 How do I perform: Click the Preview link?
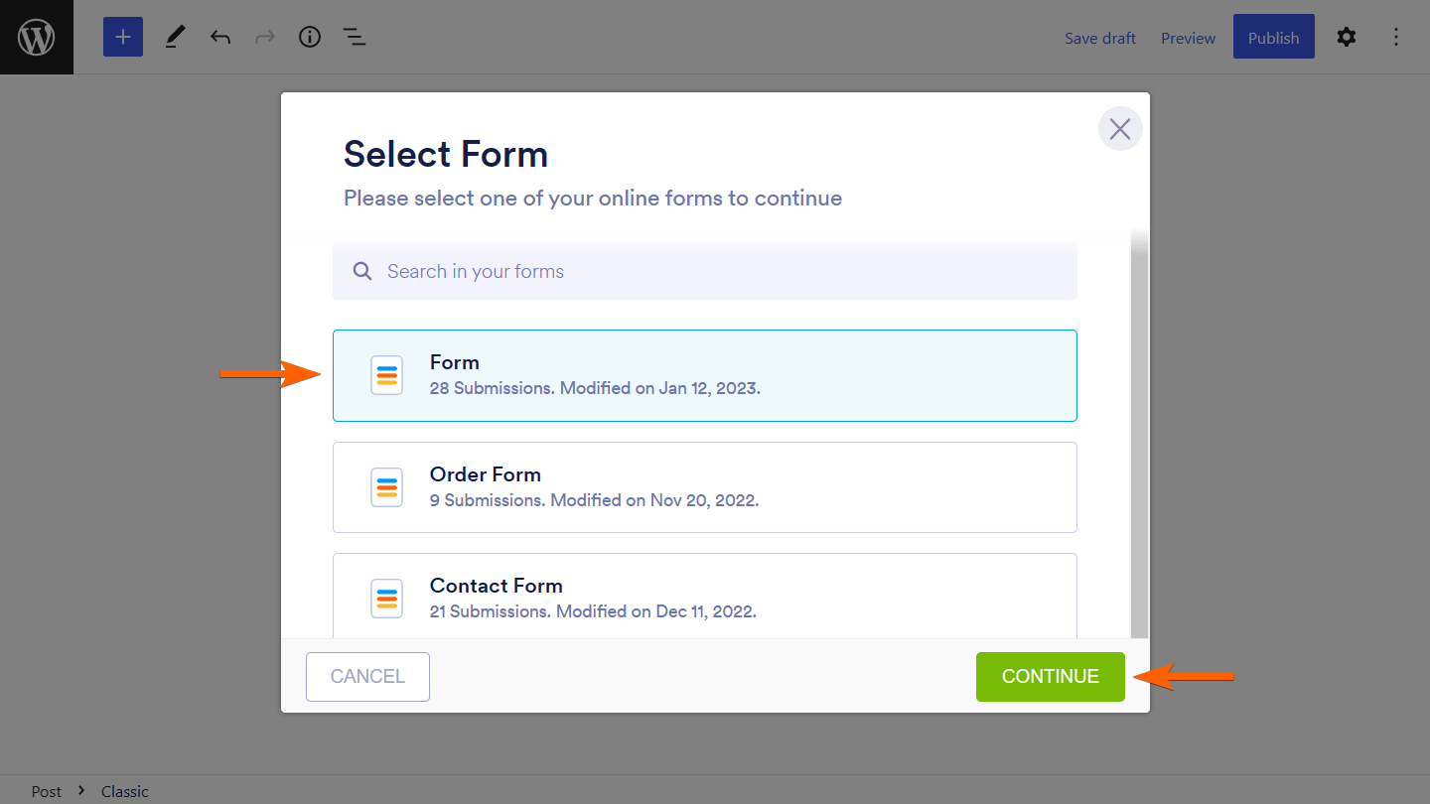coord(1188,38)
